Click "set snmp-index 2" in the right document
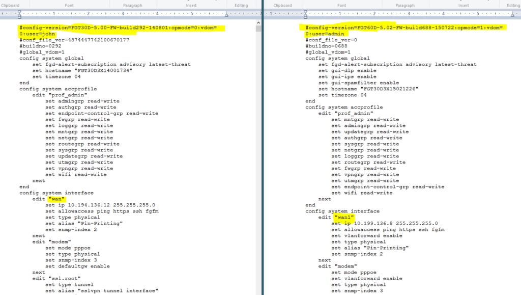The width and height of the screenshot is (521, 295). (x=357, y=254)
